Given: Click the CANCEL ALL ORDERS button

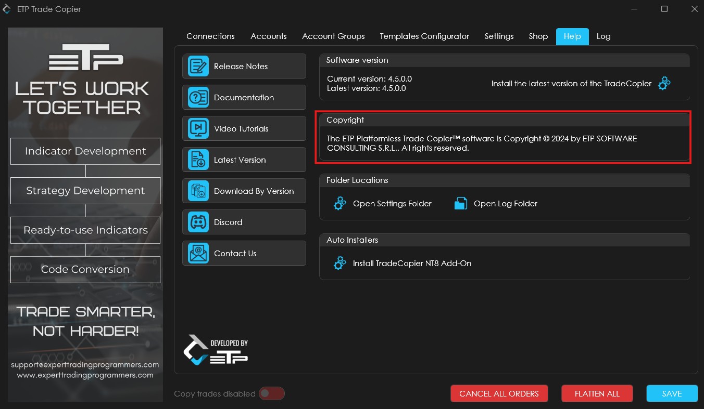Looking at the screenshot, I should [x=499, y=393].
